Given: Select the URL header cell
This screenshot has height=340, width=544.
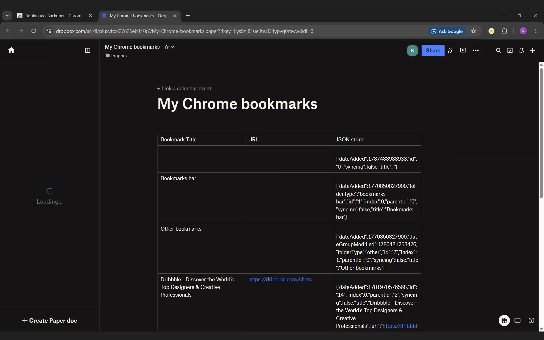Looking at the screenshot, I should click(x=289, y=140).
